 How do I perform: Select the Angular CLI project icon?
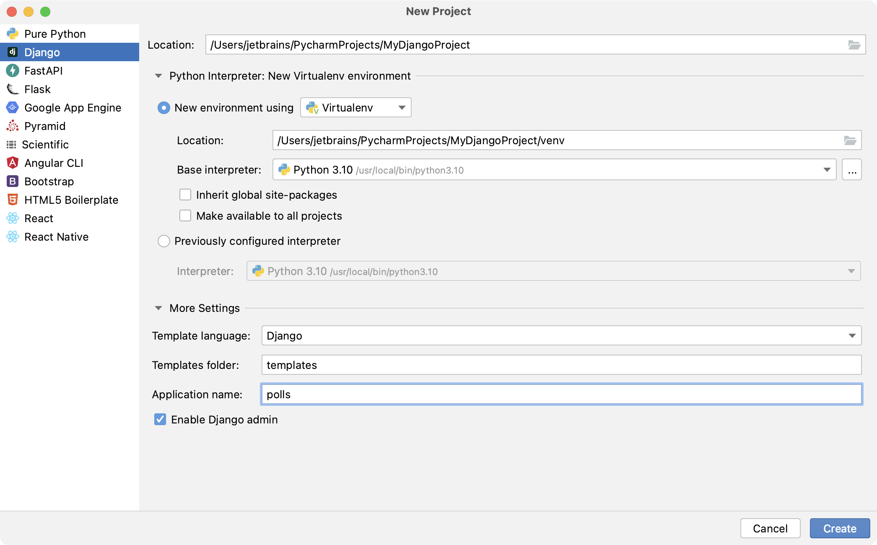(x=11, y=163)
